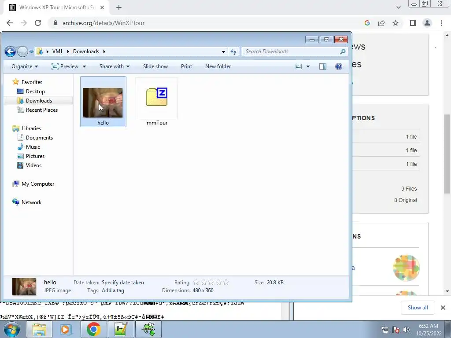Select Network in the navigation pane
The width and height of the screenshot is (451, 338).
pyautogui.click(x=31, y=202)
